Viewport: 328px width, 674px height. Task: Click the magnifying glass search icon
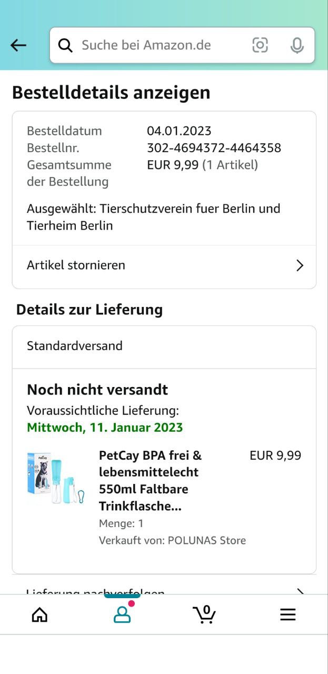pyautogui.click(x=65, y=45)
